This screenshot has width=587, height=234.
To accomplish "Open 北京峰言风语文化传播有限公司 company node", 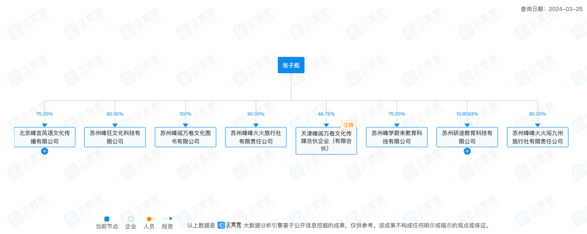I will tap(45, 137).
